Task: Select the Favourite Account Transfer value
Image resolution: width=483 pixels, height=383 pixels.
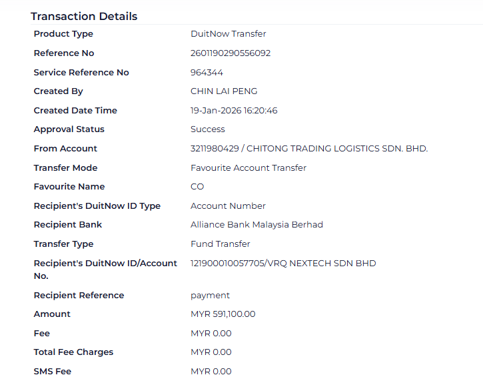Action: (248, 168)
